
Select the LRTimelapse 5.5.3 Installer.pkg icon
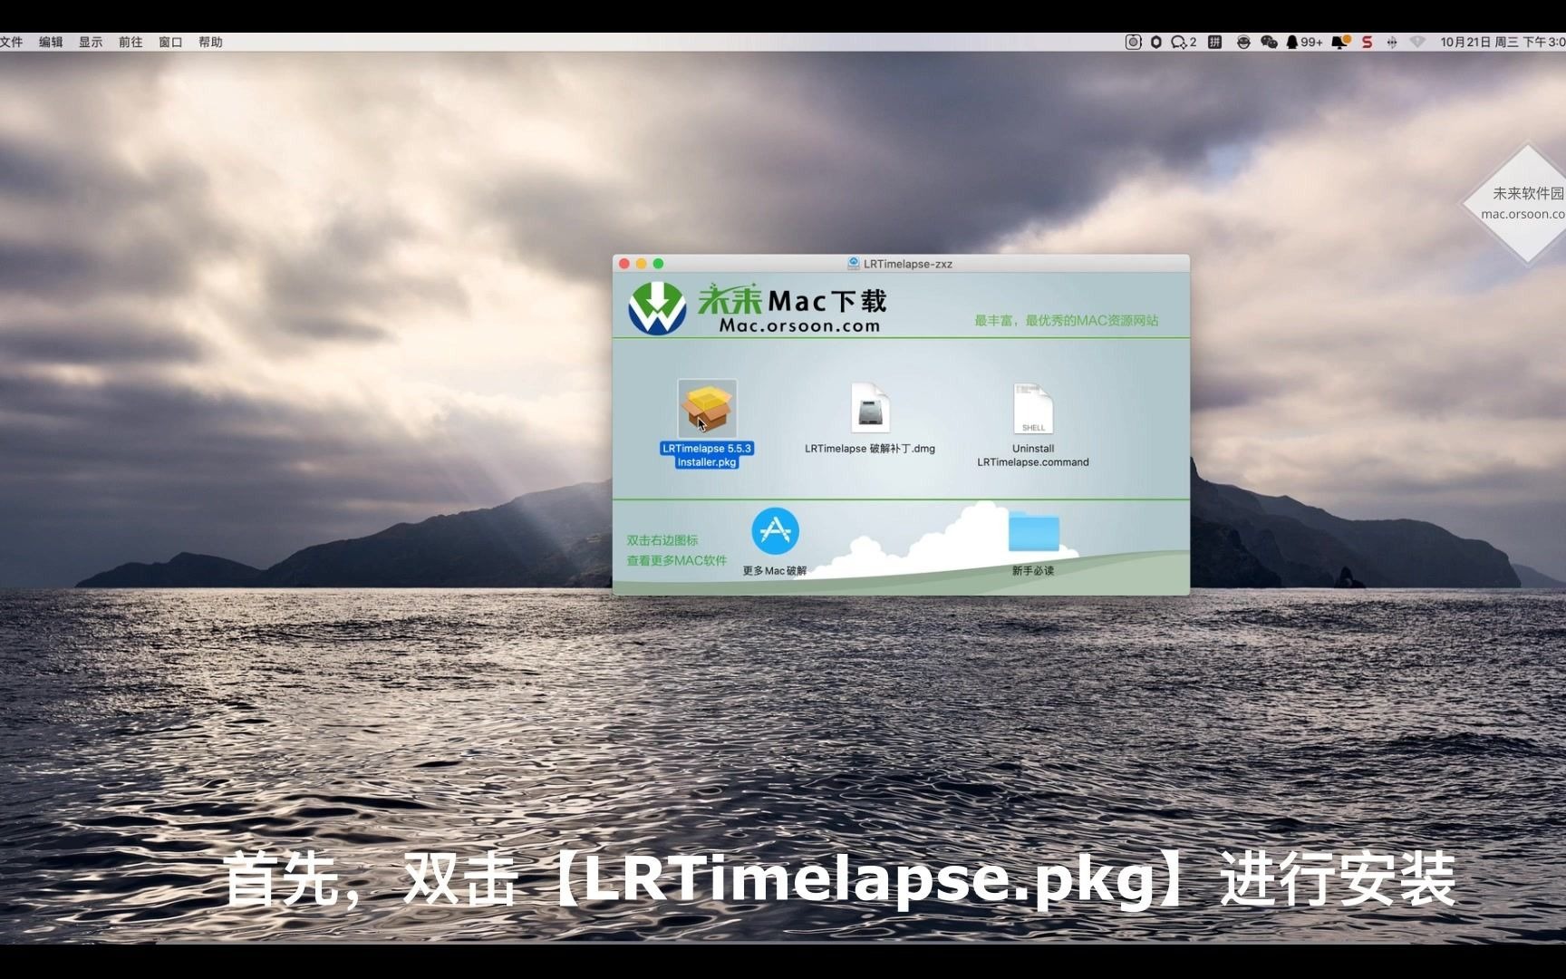coord(707,409)
